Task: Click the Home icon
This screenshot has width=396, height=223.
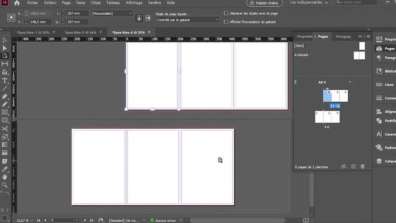Action: coord(17,3)
